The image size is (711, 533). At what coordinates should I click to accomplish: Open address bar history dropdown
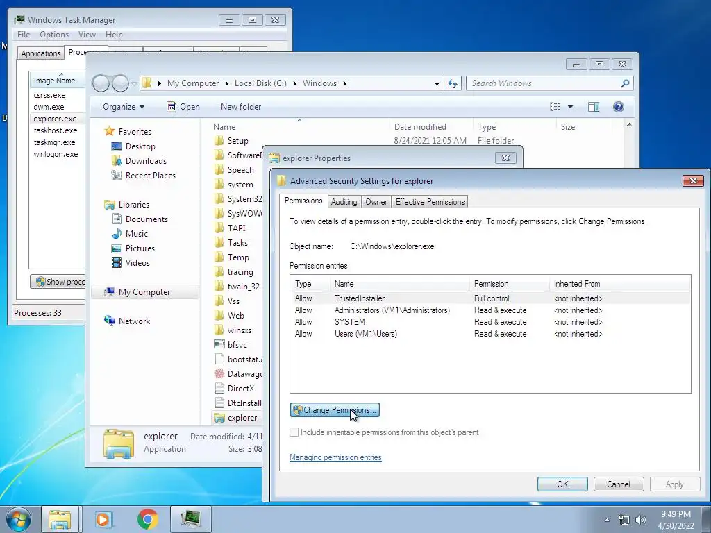pyautogui.click(x=437, y=83)
